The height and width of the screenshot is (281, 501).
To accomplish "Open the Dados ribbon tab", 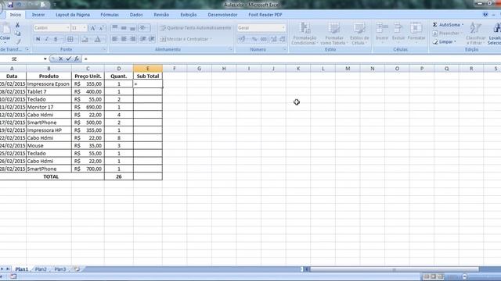I will coord(136,15).
